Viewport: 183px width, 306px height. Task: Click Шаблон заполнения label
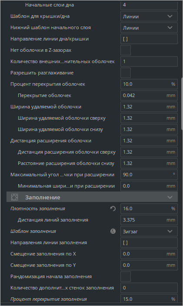click(x=33, y=231)
